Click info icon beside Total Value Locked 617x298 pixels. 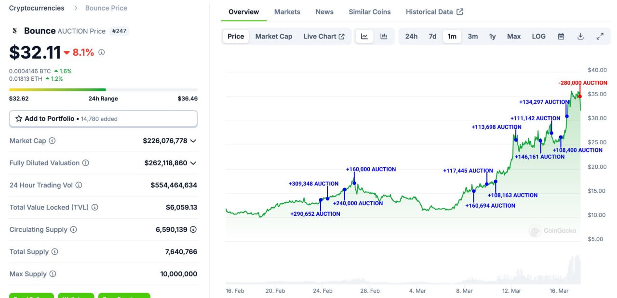point(95,207)
